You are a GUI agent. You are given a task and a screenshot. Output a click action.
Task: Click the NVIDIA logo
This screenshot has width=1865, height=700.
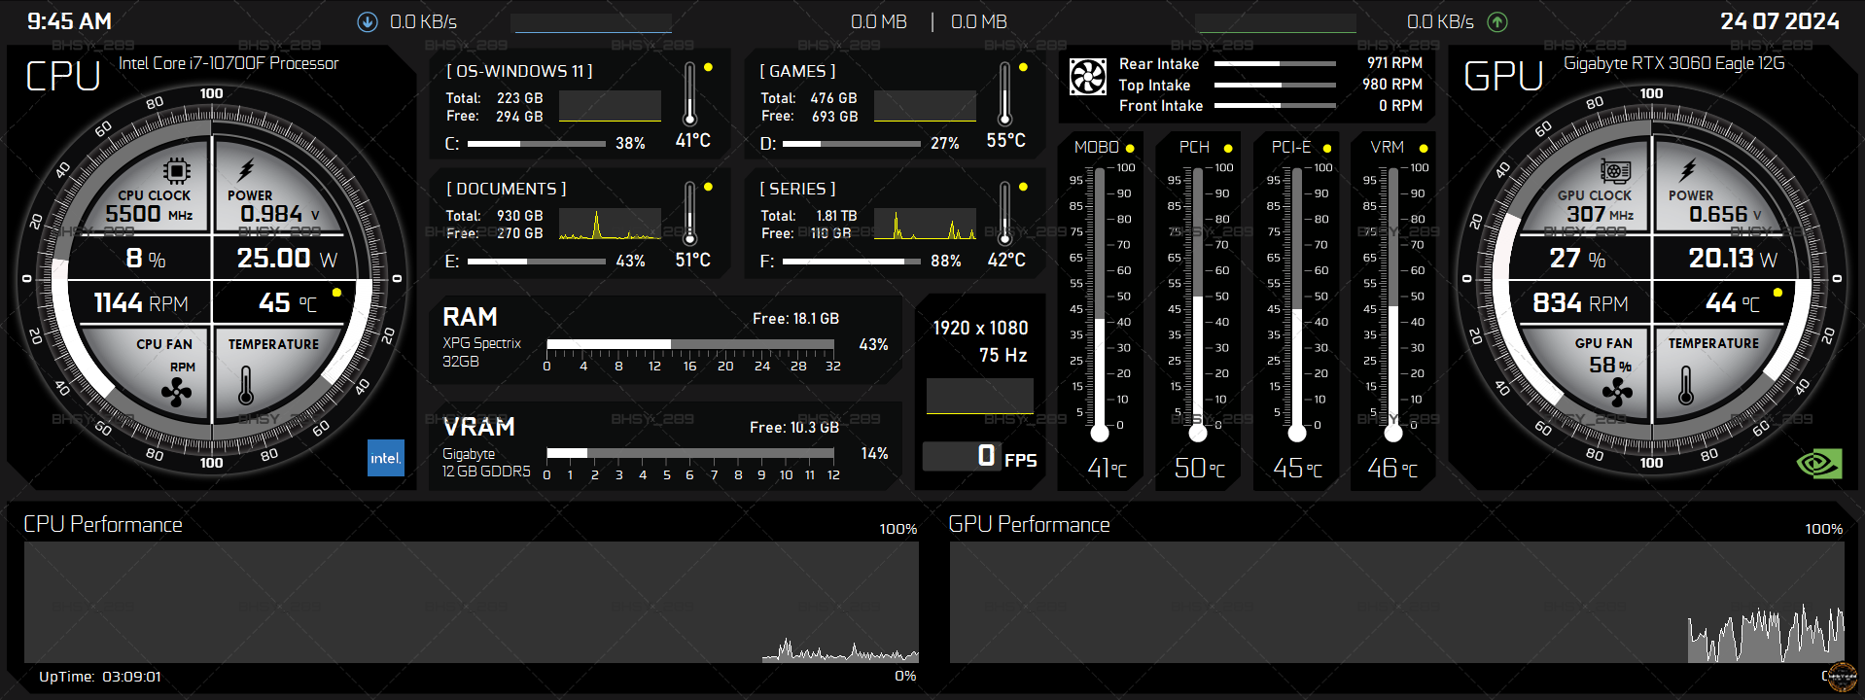point(1819,463)
